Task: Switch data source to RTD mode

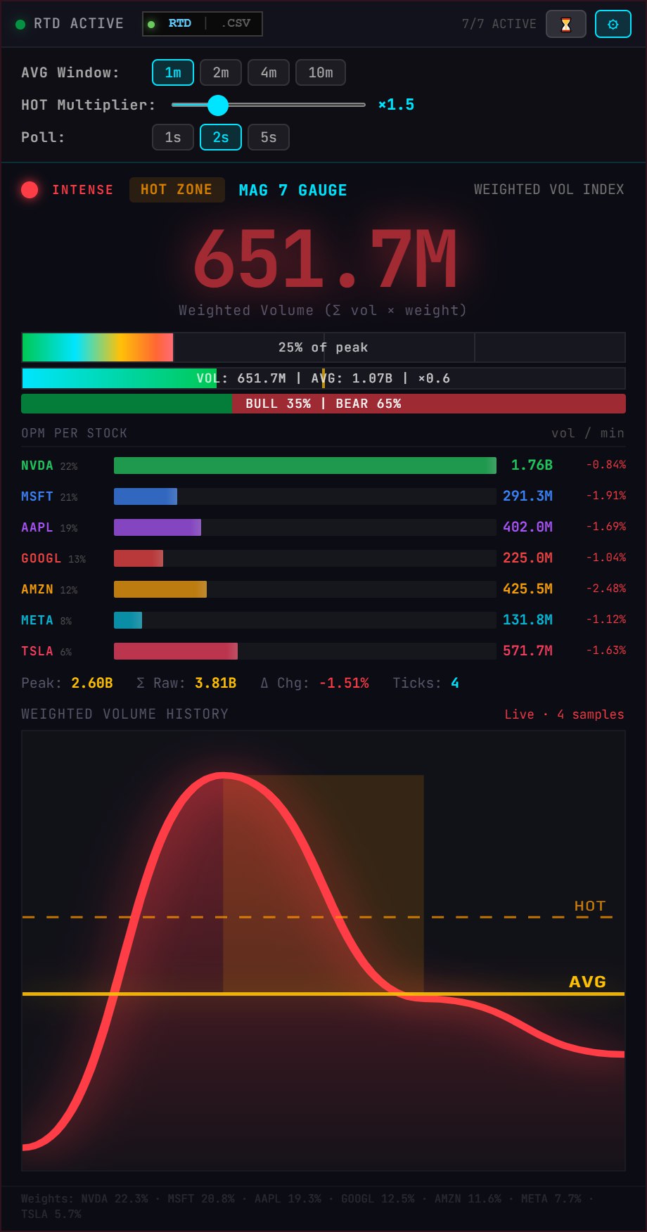Action: pos(179,23)
